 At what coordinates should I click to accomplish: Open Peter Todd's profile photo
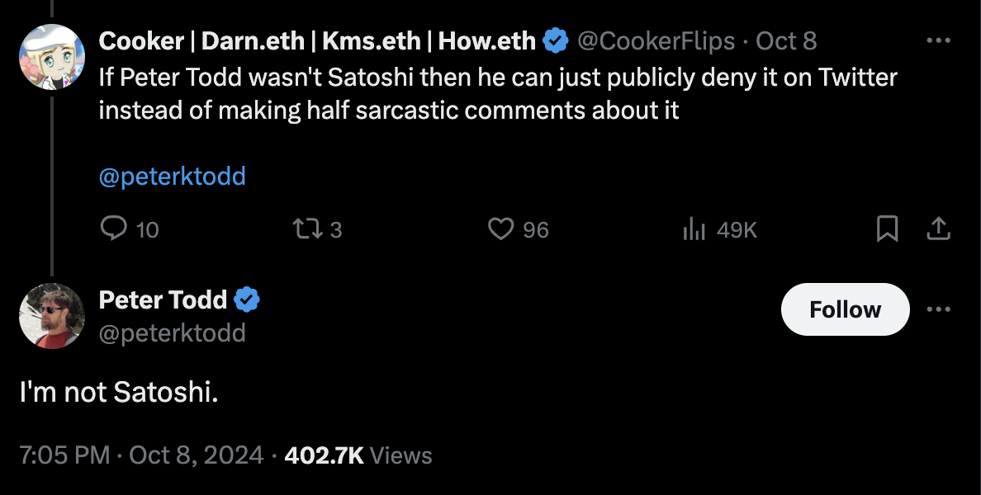(52, 316)
